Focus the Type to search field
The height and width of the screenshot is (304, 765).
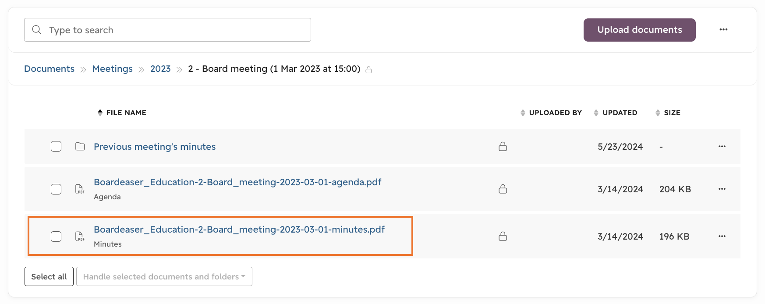point(167,30)
